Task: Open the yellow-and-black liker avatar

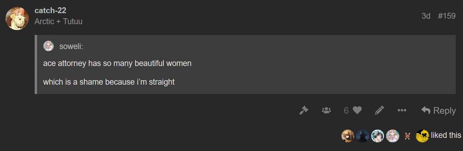Action: coord(422,136)
